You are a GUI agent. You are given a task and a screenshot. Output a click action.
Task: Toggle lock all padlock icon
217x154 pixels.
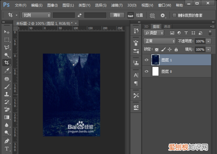[176, 49]
